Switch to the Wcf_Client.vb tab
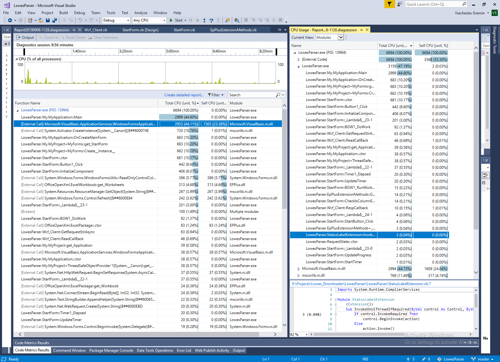500x362 pixels. (96, 30)
